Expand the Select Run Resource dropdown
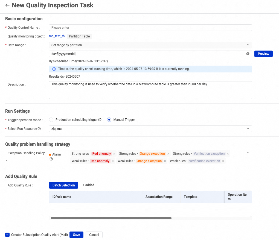Screen dimensions: 279x240 (150, 129)
